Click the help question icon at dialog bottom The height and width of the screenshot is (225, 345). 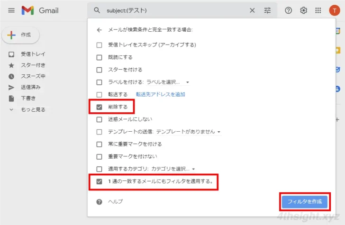(x=99, y=202)
